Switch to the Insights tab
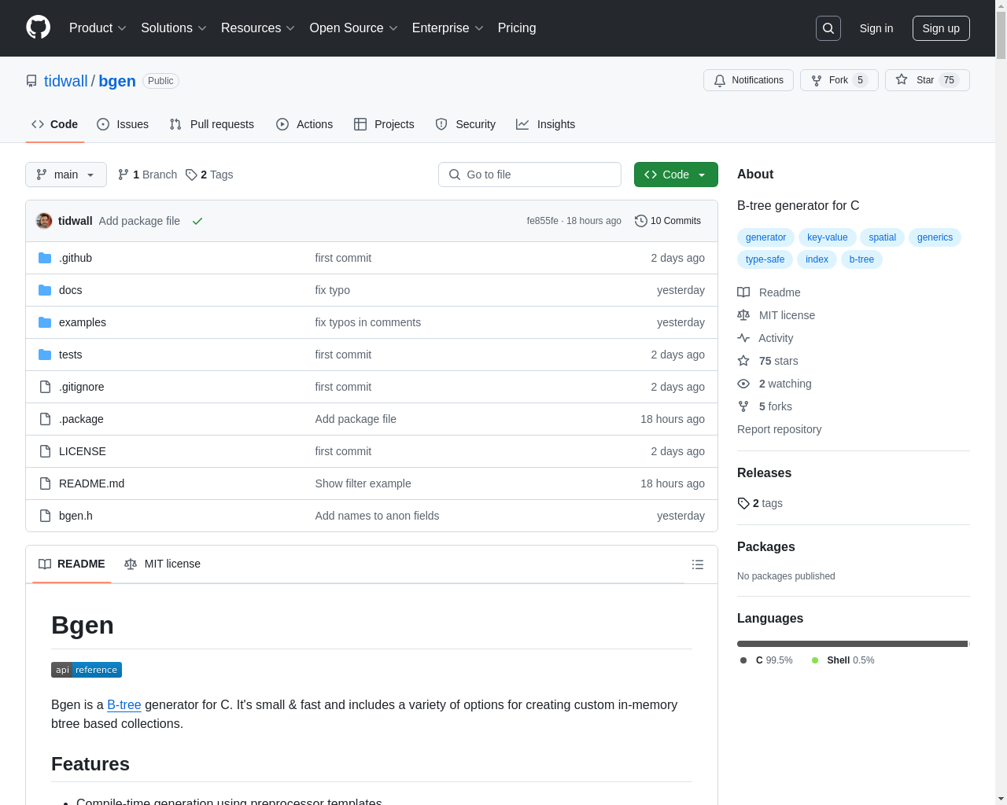 pos(546,124)
